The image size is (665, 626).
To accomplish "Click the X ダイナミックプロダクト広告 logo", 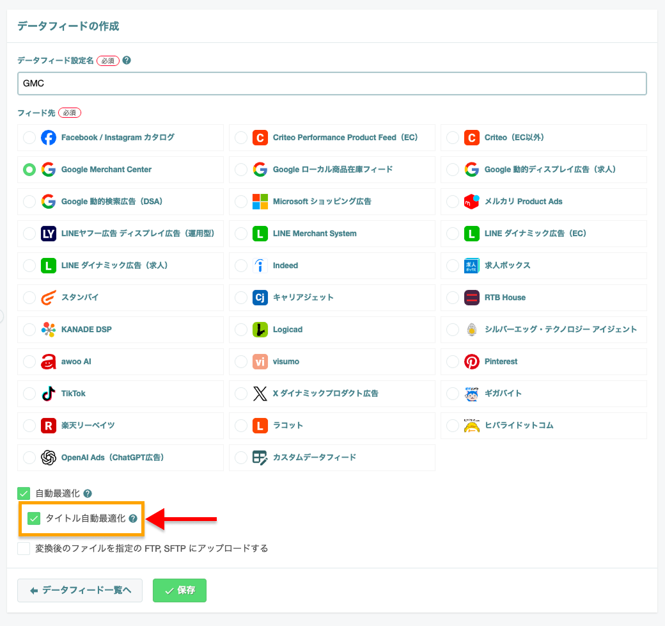I will coord(260,394).
